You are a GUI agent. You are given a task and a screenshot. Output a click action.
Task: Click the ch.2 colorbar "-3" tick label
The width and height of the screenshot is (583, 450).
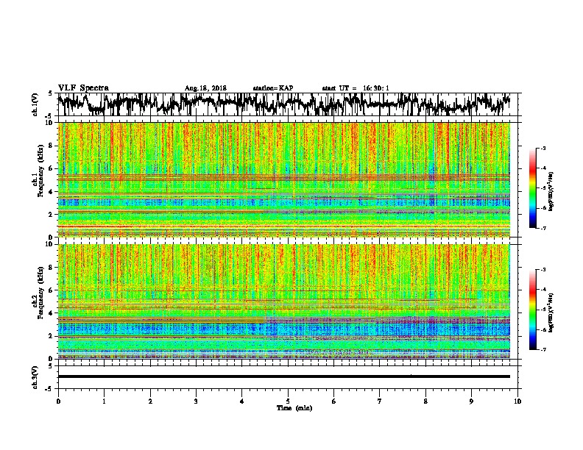[x=543, y=270]
